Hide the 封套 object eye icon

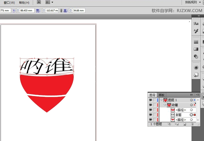pos(151,115)
